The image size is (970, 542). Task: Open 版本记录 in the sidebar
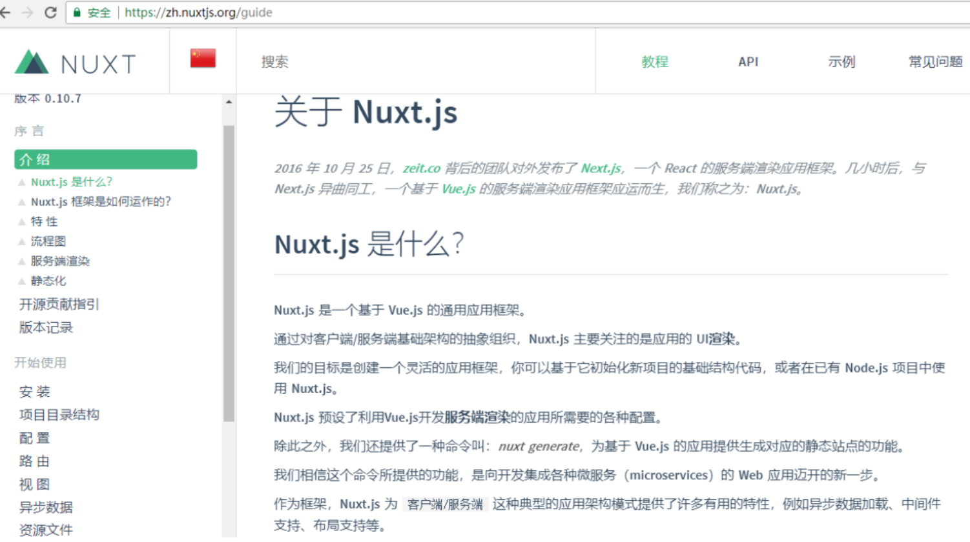coord(46,328)
